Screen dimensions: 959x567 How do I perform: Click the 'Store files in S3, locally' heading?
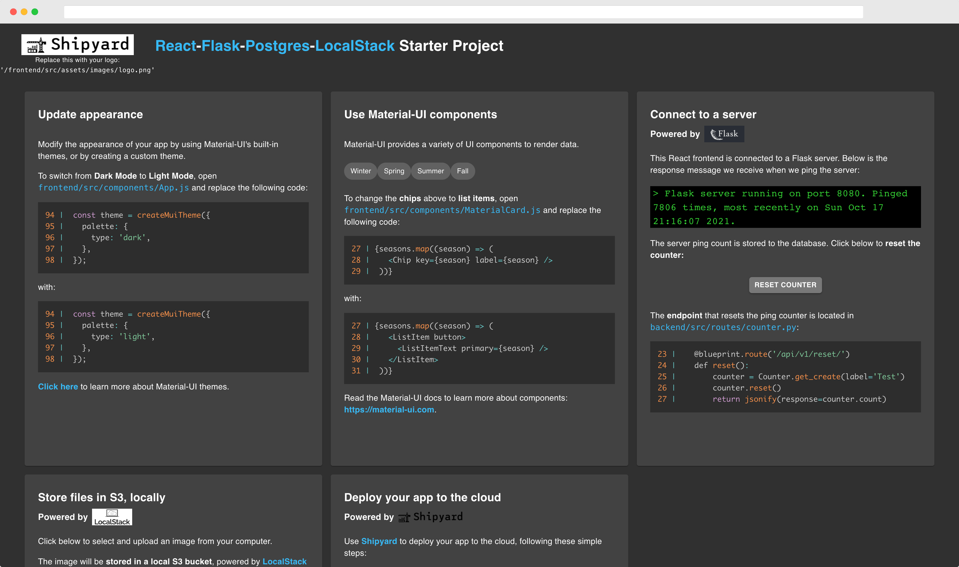(102, 497)
